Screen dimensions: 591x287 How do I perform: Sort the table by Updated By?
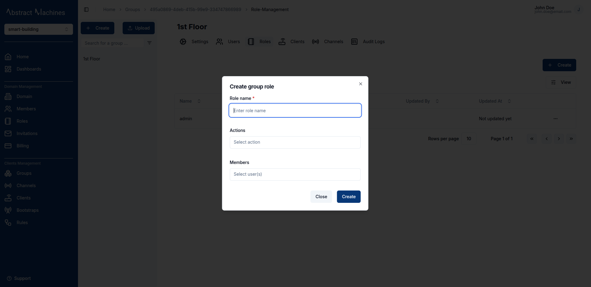(422, 101)
